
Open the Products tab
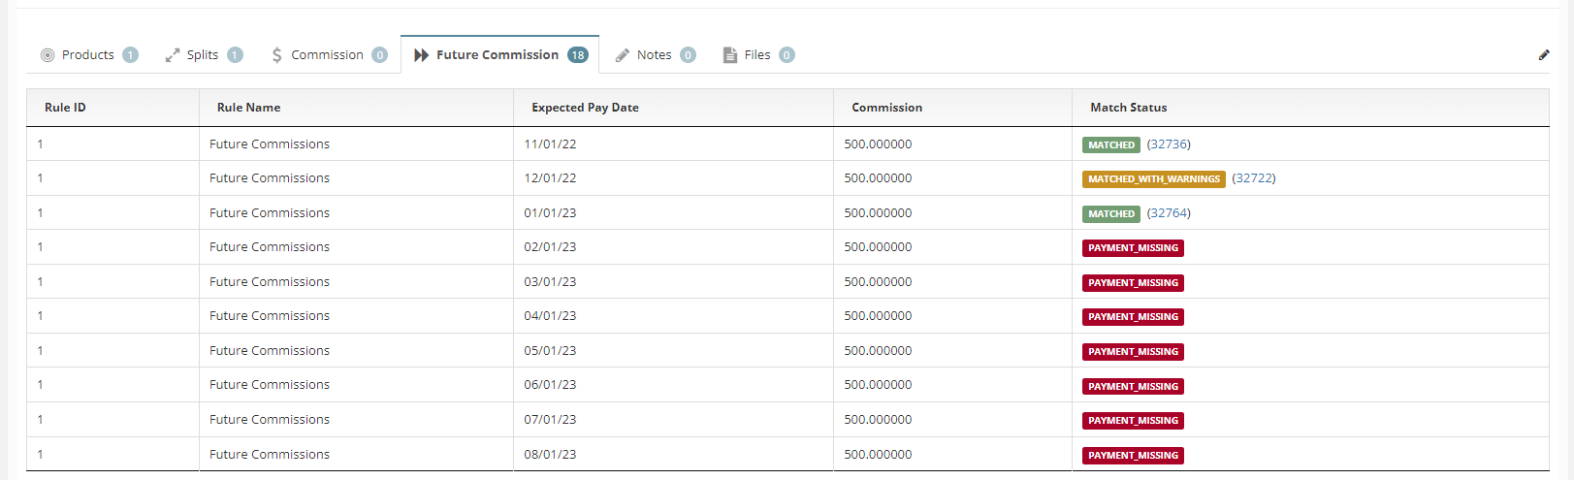[89, 55]
